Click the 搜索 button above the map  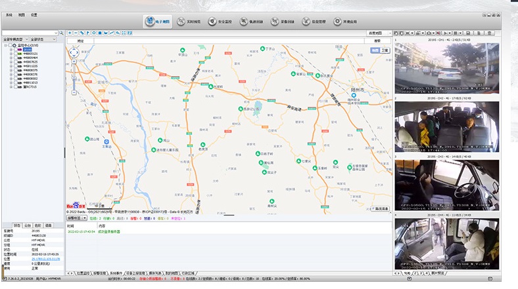[x=377, y=41]
